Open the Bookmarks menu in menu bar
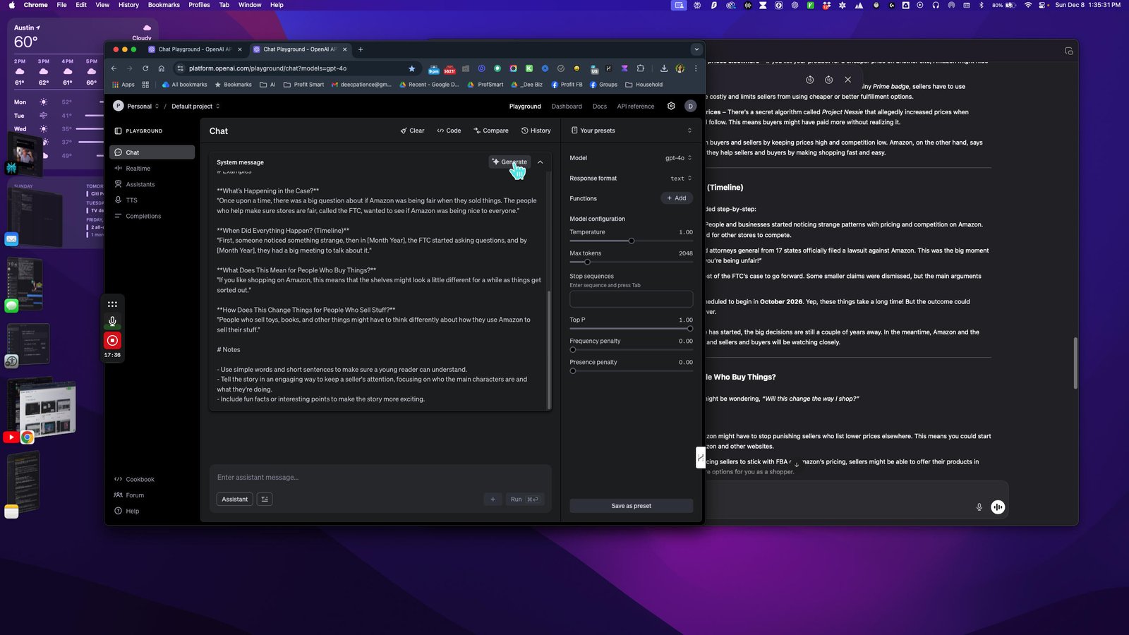This screenshot has width=1129, height=635. [x=164, y=5]
